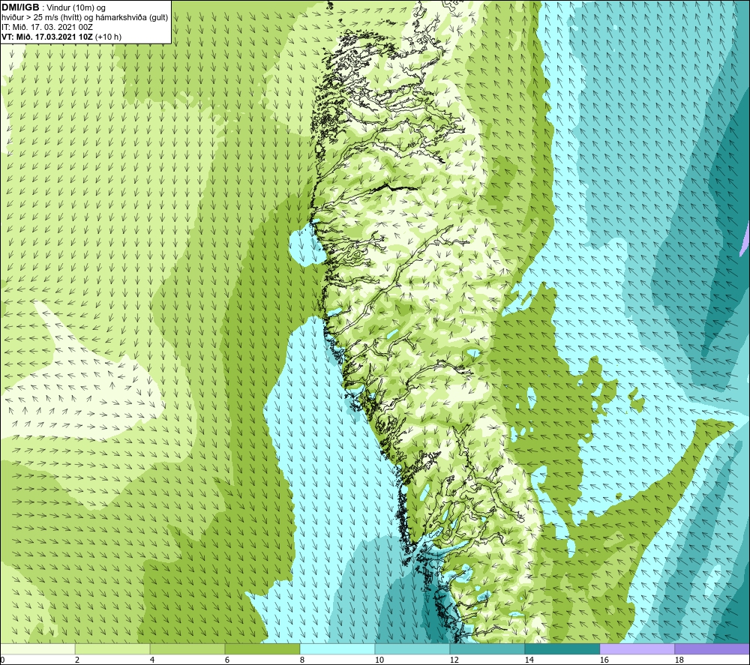Click the 6–8 m/s olive green color swatch
The width and height of the screenshot is (750, 665).
[x=262, y=649]
